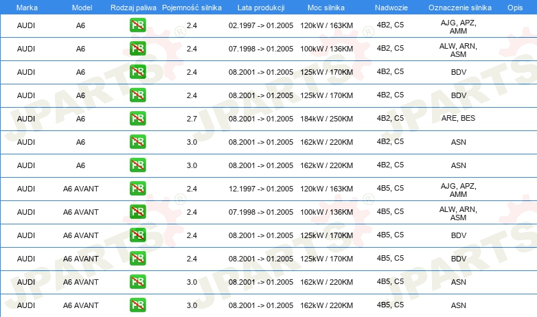Click the Model column header
Screen dimensions: 537x317
[x=82, y=8]
